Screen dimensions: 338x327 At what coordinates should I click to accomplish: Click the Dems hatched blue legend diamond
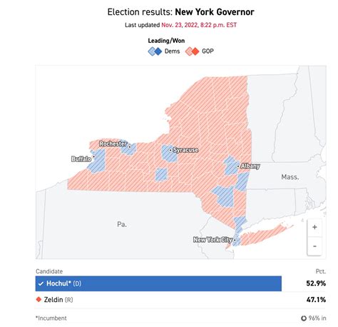pyautogui.click(x=152, y=51)
